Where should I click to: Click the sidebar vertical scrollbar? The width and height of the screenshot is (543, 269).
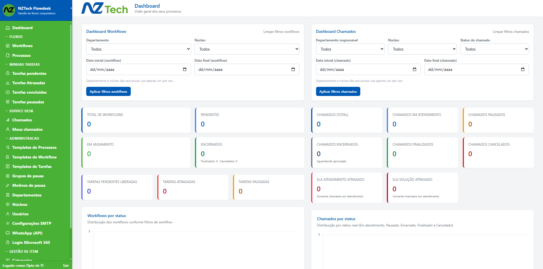click(x=71, y=126)
